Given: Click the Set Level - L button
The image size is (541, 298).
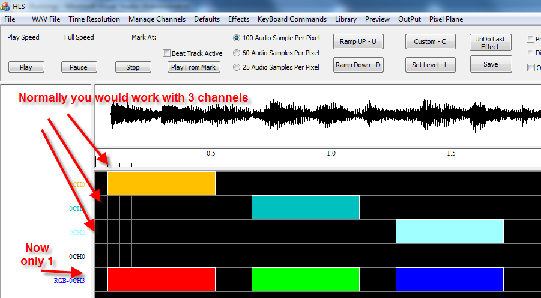Looking at the screenshot, I should pos(430,65).
